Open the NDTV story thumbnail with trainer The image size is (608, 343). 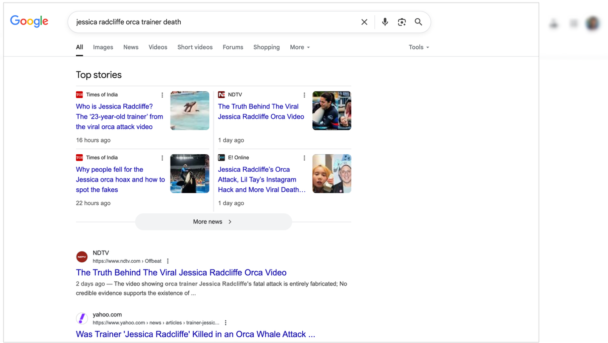[332, 111]
